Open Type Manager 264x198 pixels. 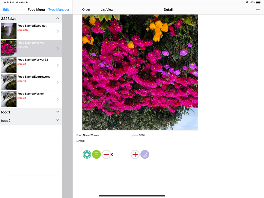(59, 10)
